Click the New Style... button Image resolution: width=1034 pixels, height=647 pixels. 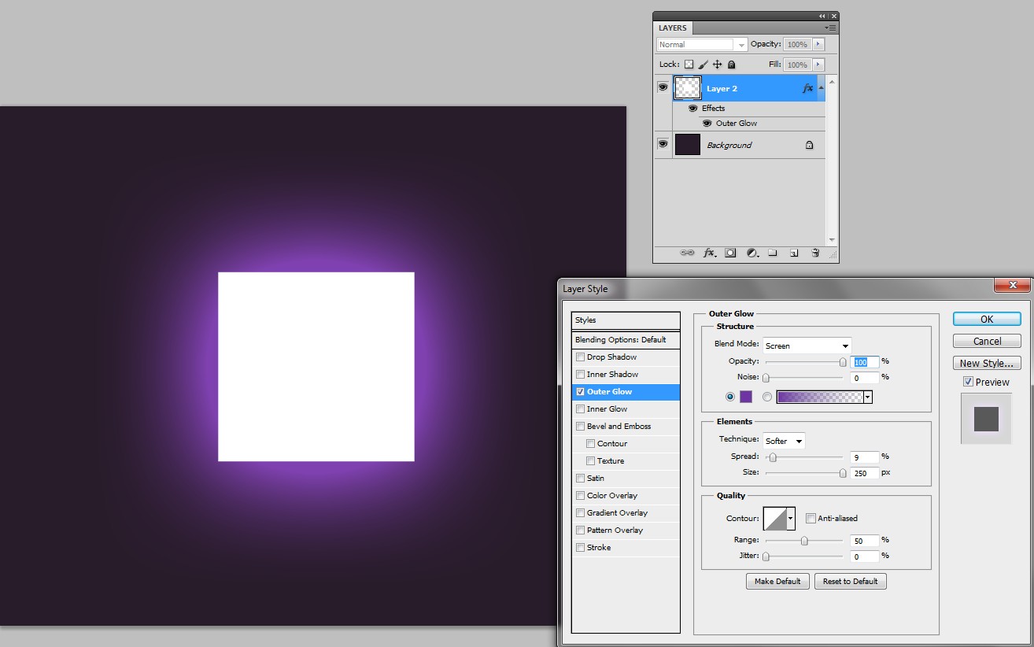point(987,363)
